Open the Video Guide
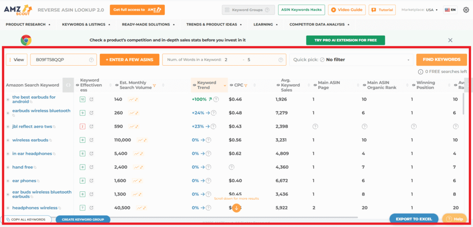The height and width of the screenshot is (227, 473). coord(347,10)
